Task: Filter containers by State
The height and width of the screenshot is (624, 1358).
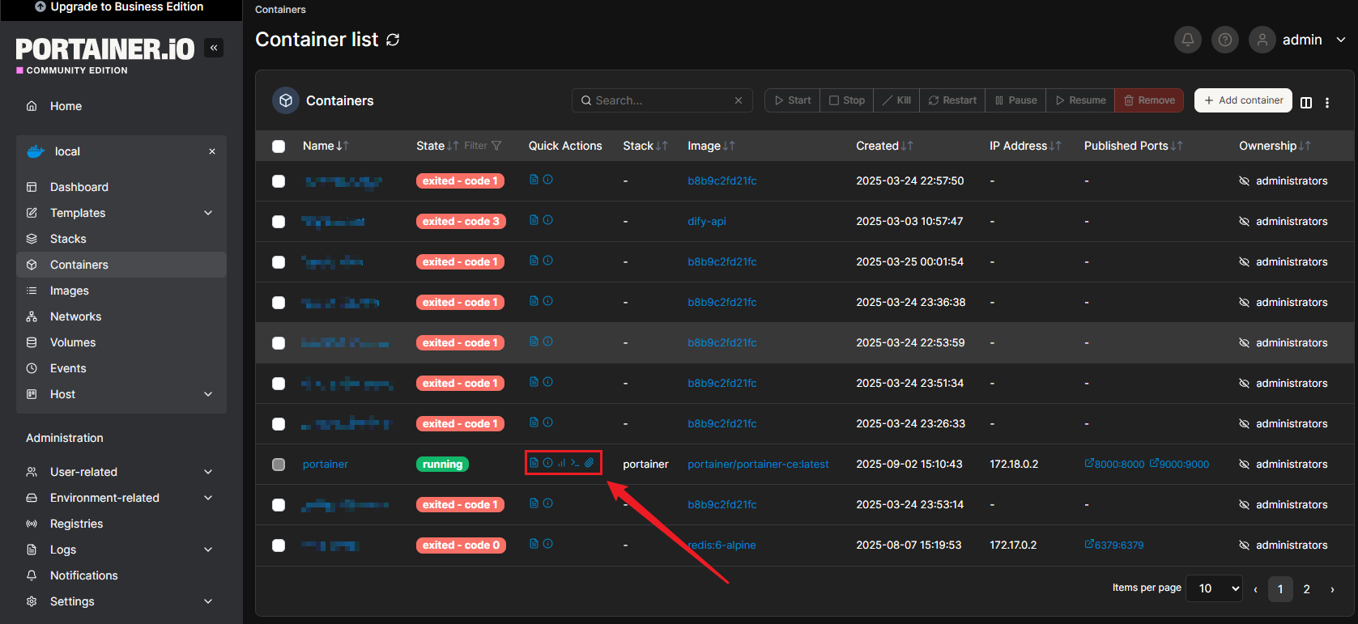Action: [x=483, y=146]
